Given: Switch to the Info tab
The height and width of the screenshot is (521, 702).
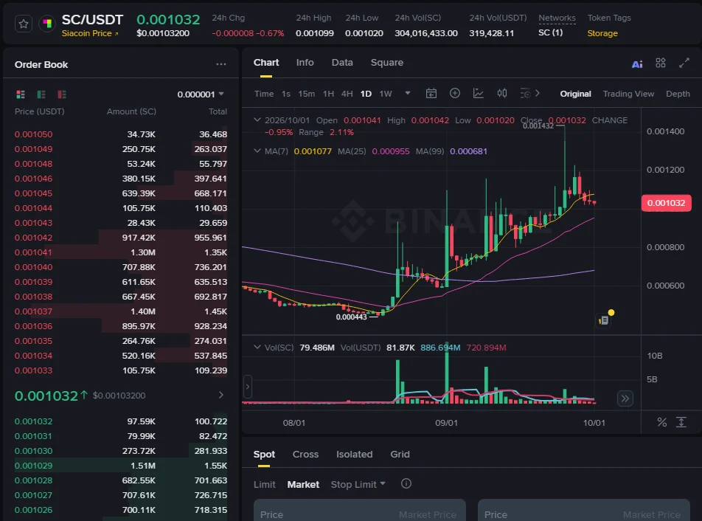Looking at the screenshot, I should click(x=305, y=63).
